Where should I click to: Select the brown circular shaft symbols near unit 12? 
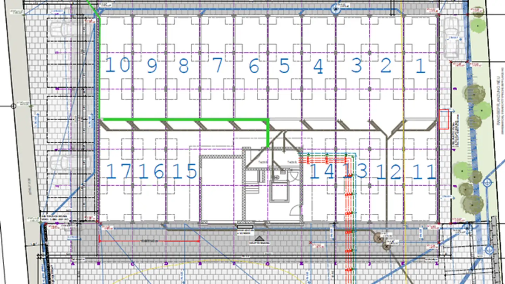click(382, 242)
